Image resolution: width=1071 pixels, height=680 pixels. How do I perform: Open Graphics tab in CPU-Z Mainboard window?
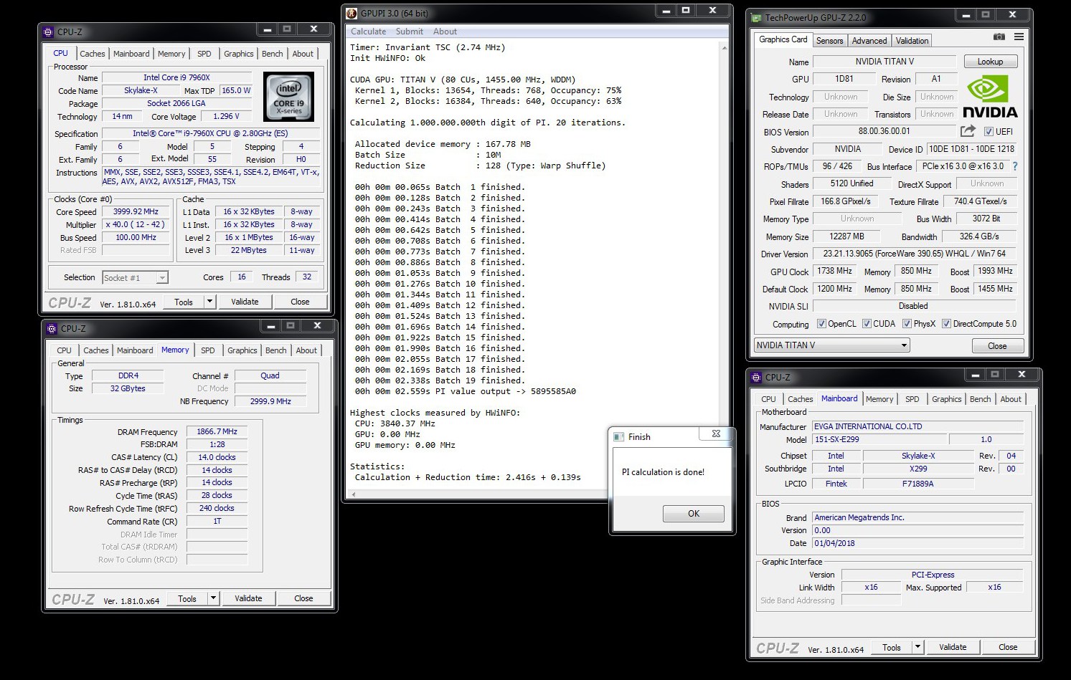947,399
